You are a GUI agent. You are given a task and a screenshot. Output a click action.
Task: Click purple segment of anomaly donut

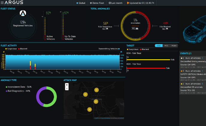pyautogui.click(x=38, y=96)
